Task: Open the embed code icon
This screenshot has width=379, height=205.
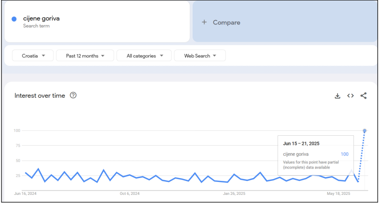Action: [x=351, y=96]
